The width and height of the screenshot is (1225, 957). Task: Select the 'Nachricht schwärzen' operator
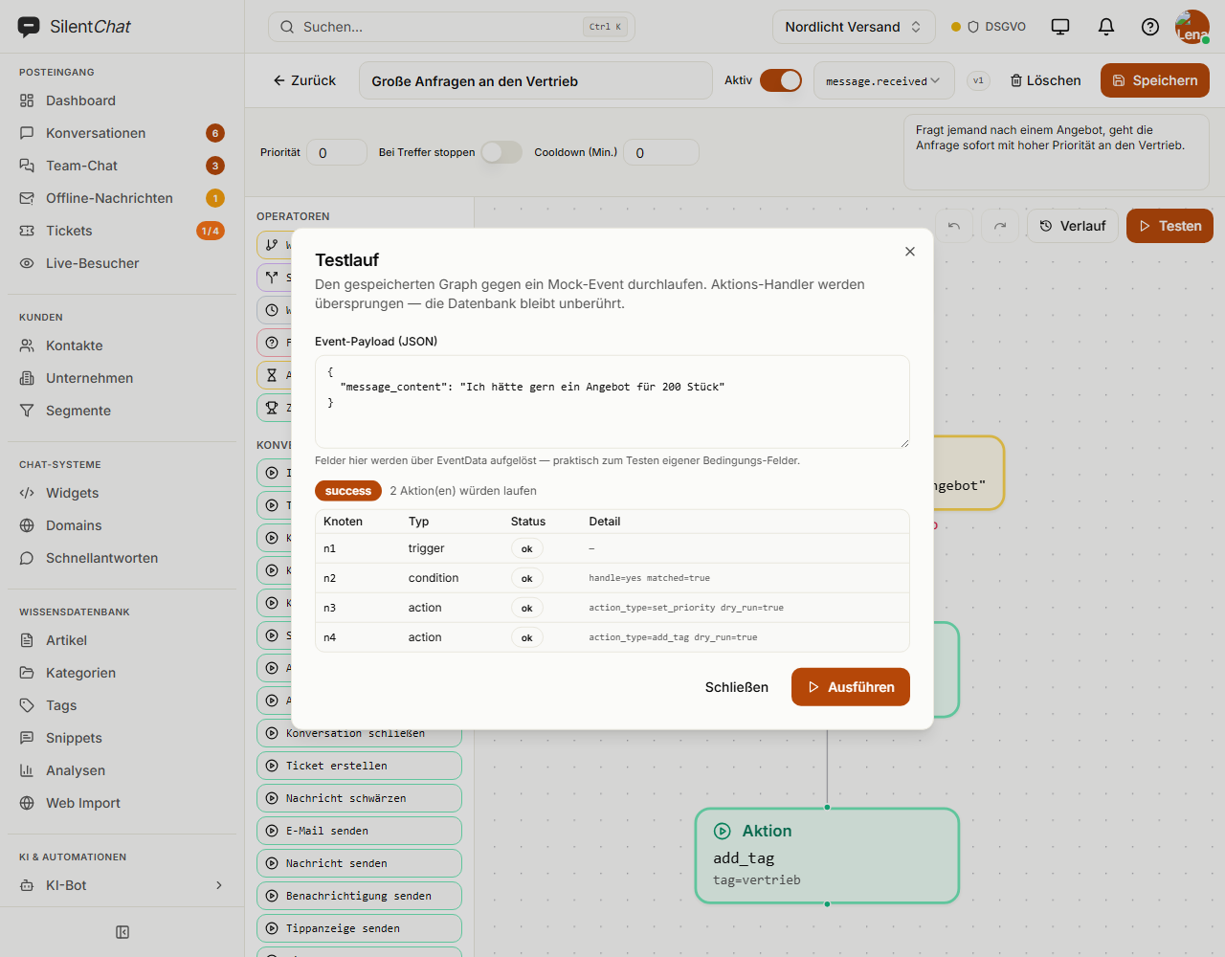pyautogui.click(x=359, y=798)
